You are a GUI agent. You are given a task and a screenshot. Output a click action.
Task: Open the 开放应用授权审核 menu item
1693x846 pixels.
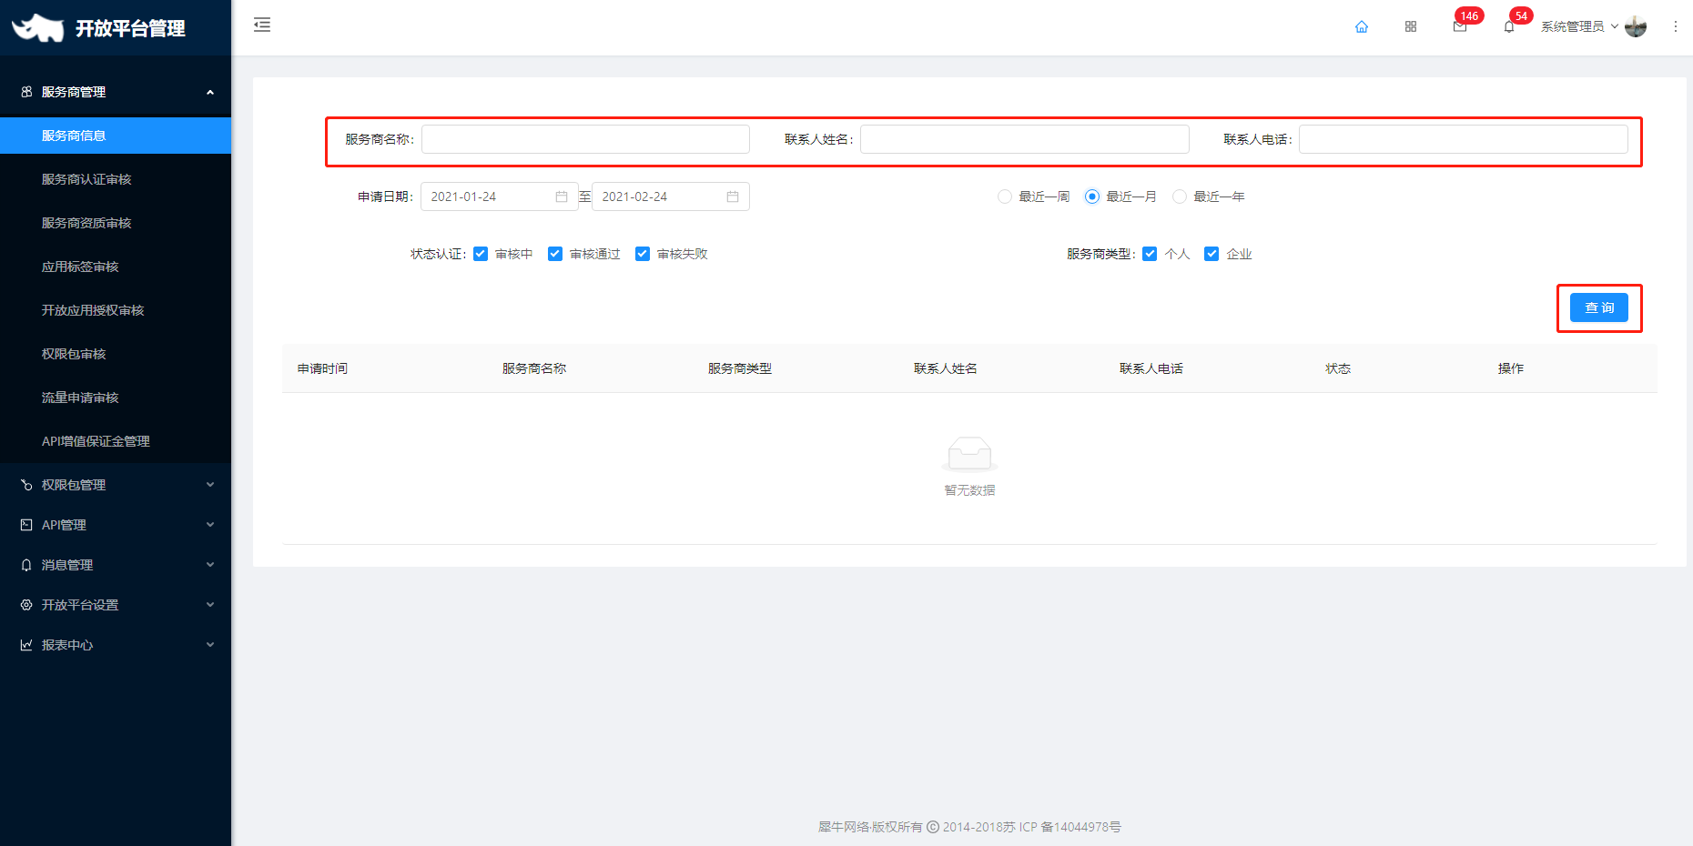116,310
